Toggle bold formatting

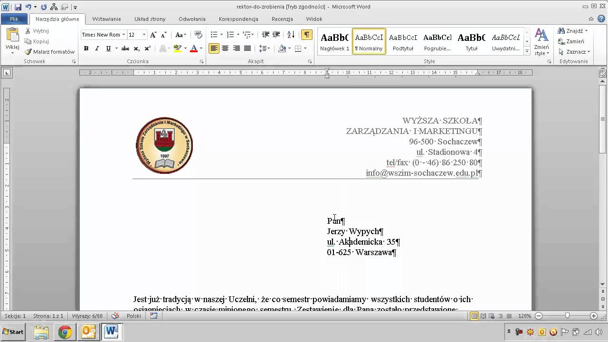coord(86,48)
